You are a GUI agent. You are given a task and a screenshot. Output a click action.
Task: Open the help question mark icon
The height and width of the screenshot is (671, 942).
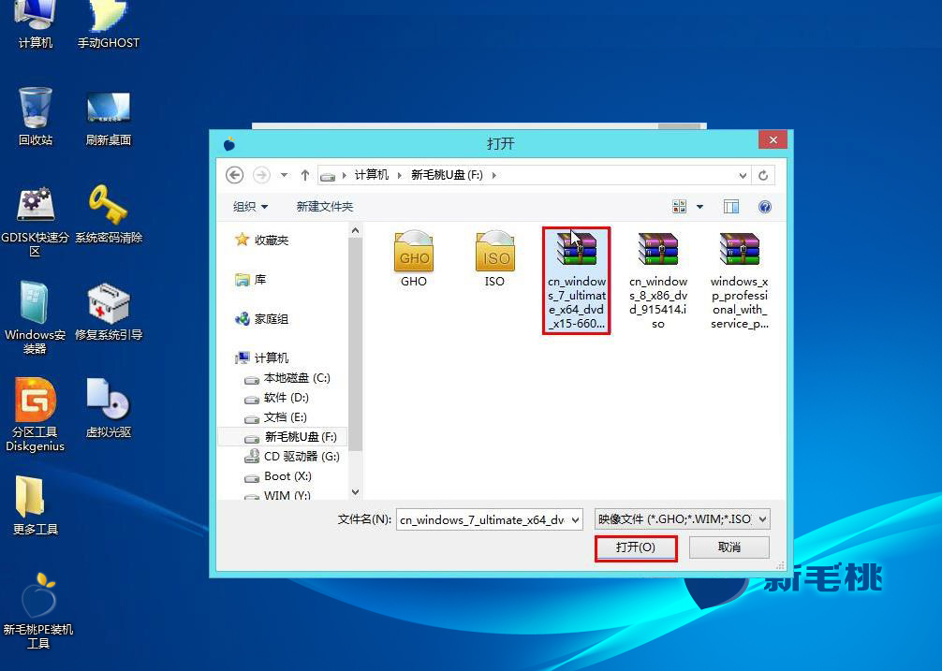764,207
